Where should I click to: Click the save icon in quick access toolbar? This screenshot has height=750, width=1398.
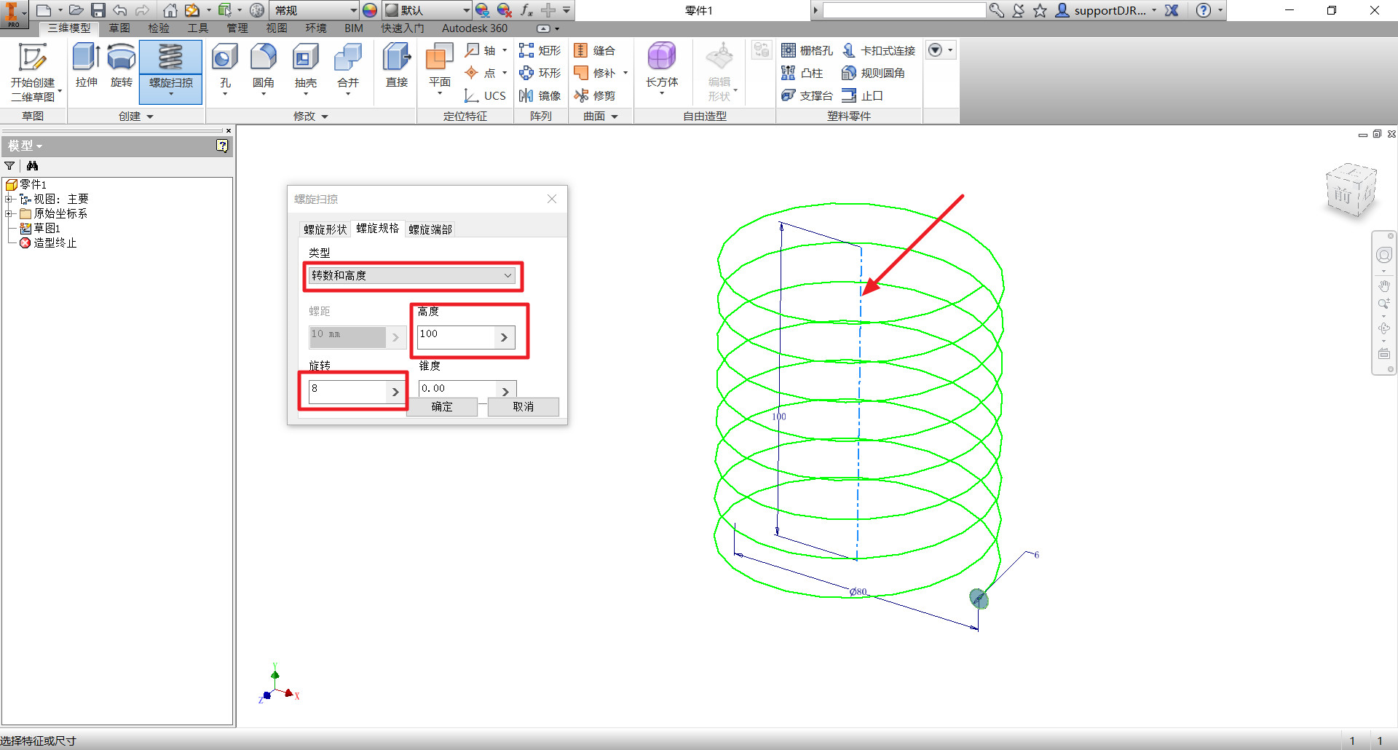(x=98, y=10)
